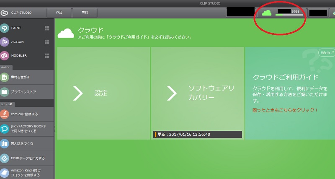The height and width of the screenshot is (179, 335).
Task: Open the Web link in cloud guide
Action: [x=327, y=52]
